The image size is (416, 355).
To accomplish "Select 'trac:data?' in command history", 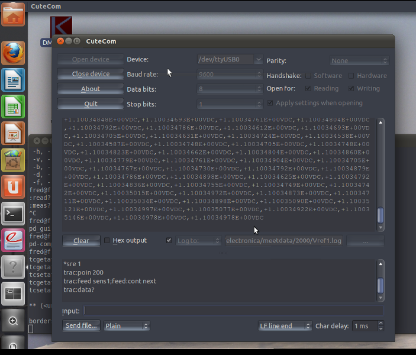I will click(79, 289).
